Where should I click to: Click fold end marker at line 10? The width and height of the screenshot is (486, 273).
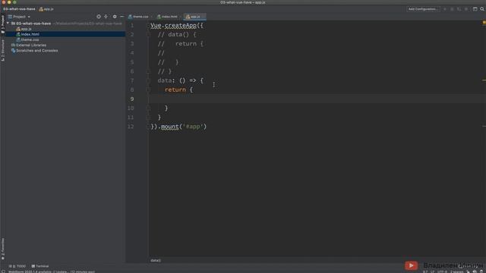coord(149,108)
